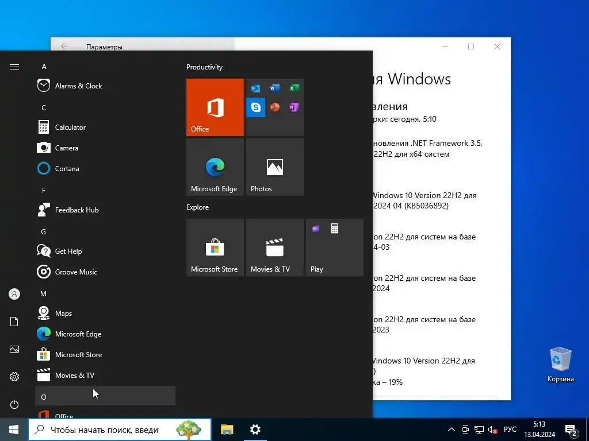Open Movies & TV in the app list

pyautogui.click(x=105, y=375)
